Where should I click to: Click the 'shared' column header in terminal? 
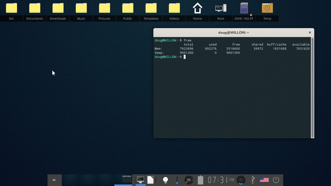(x=257, y=44)
